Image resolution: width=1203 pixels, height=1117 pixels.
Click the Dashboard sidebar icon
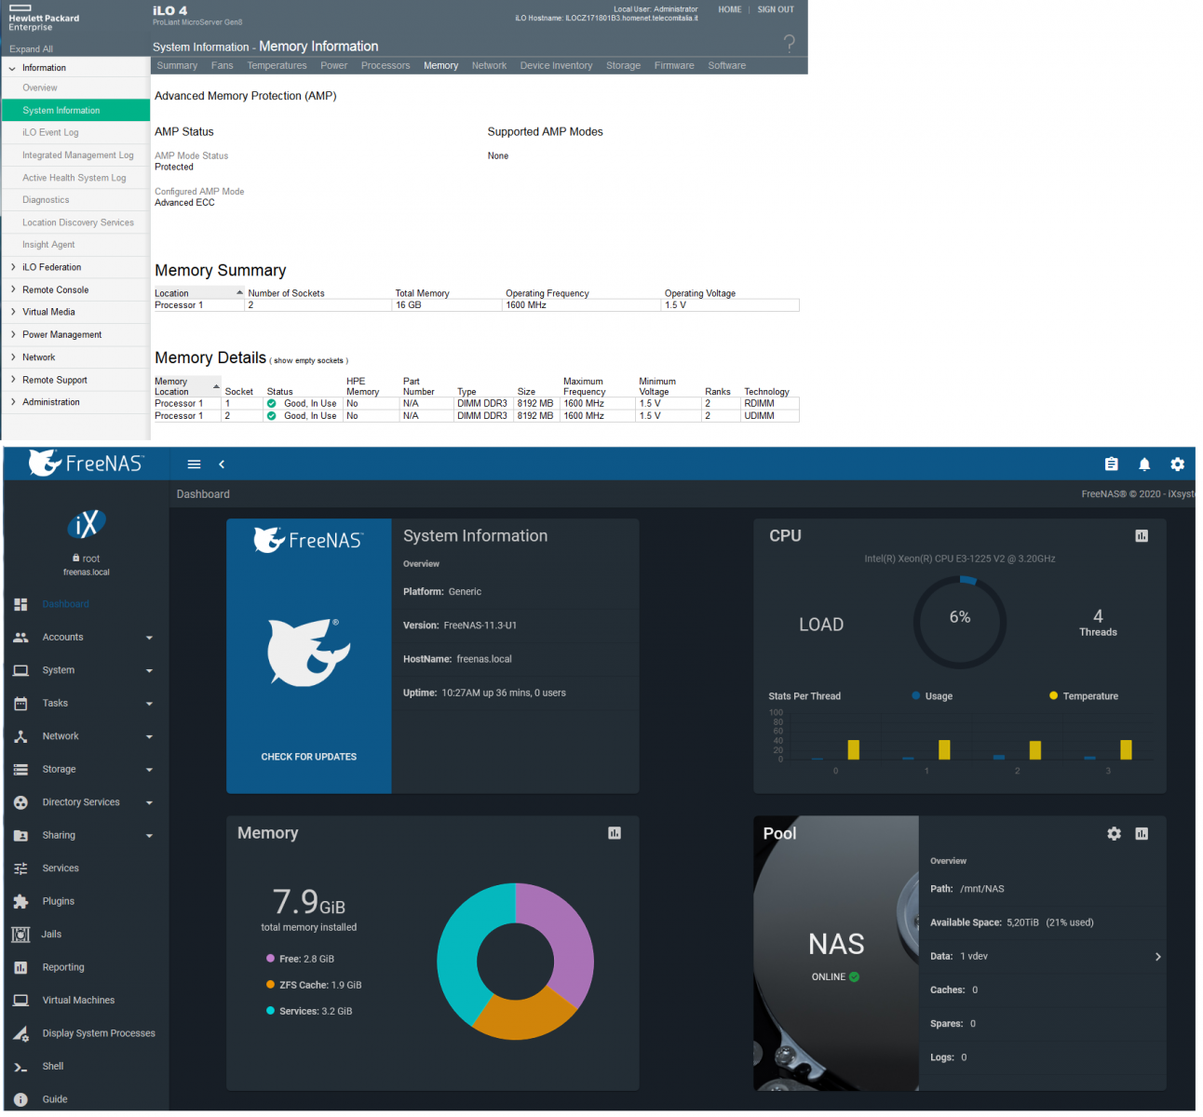(x=20, y=604)
